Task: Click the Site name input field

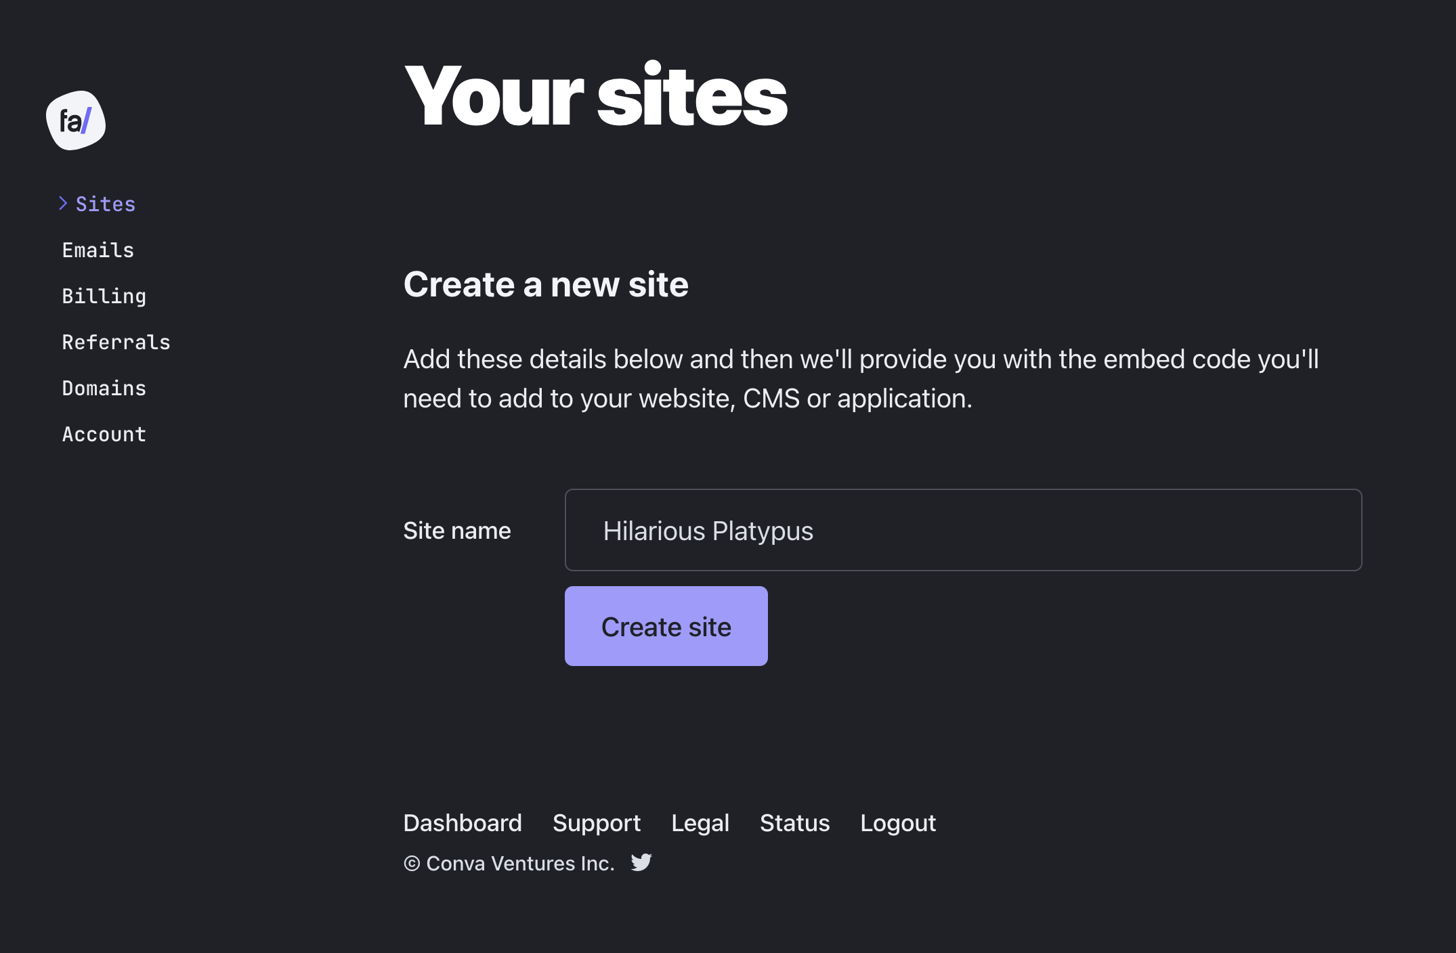Action: (x=963, y=530)
